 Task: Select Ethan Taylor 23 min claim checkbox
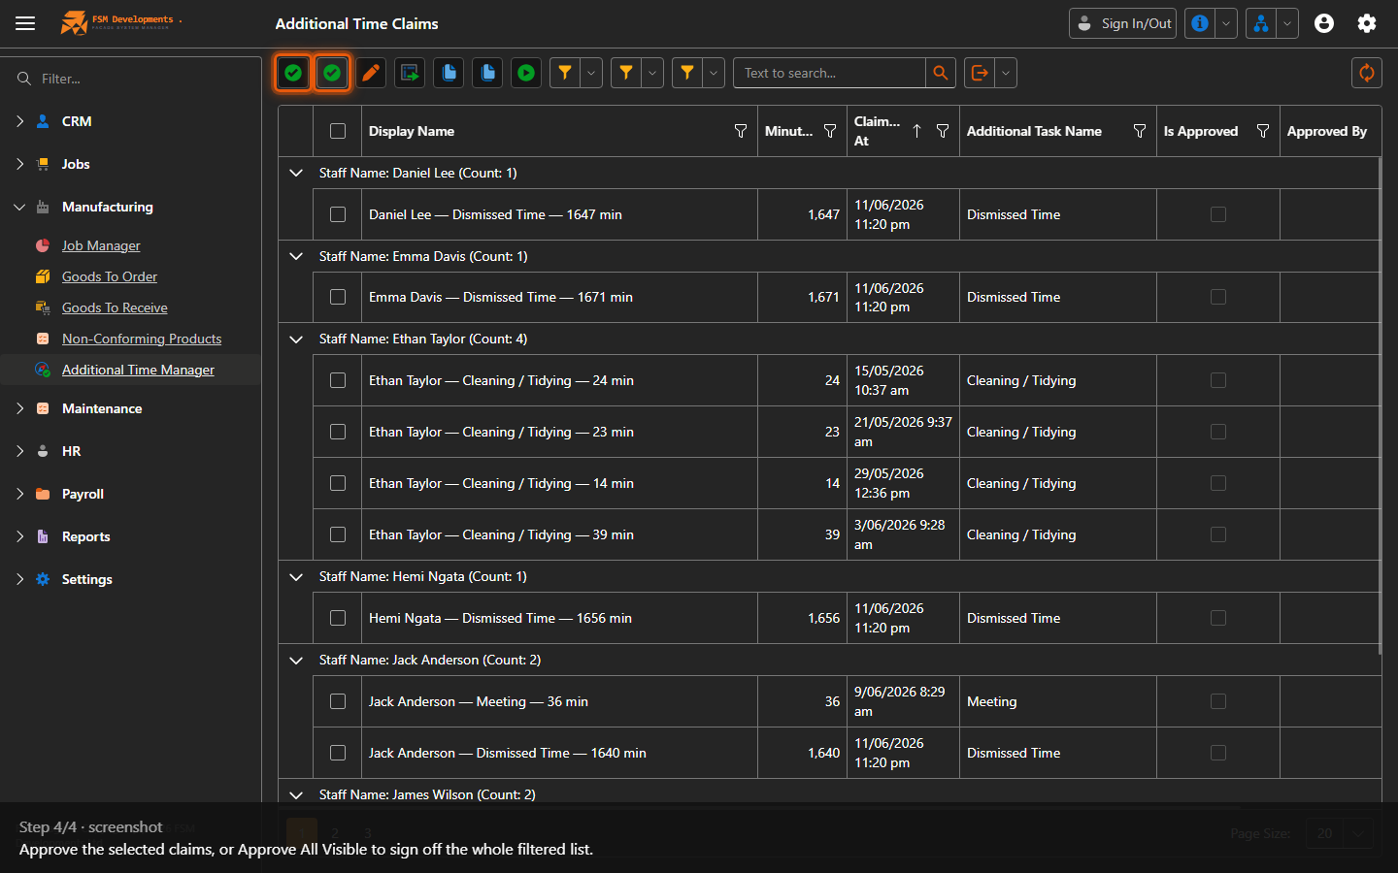coord(338,432)
